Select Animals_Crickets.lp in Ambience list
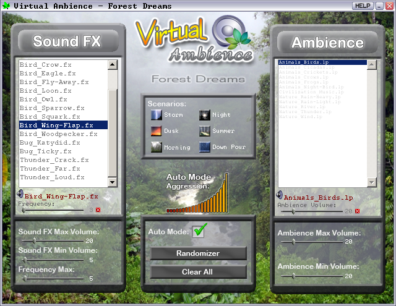This screenshot has width=396, height=306. point(322,72)
